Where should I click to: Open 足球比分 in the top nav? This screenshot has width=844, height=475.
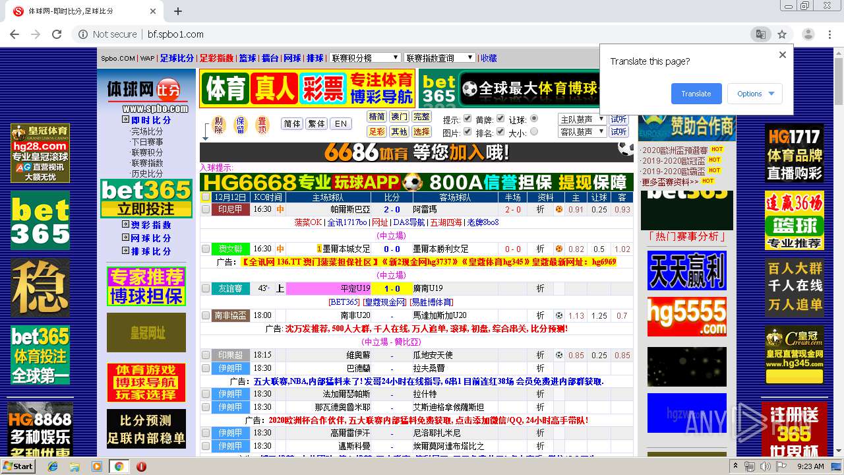tap(177, 58)
